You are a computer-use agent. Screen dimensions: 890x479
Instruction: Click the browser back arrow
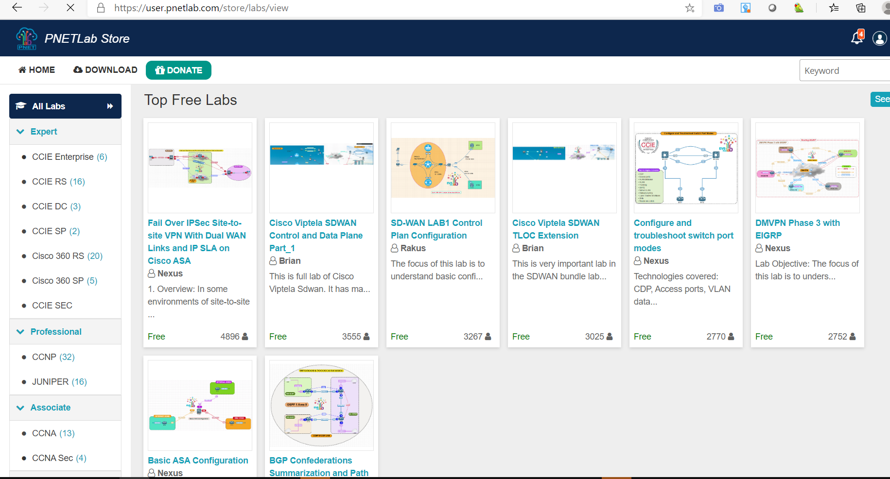tap(17, 8)
